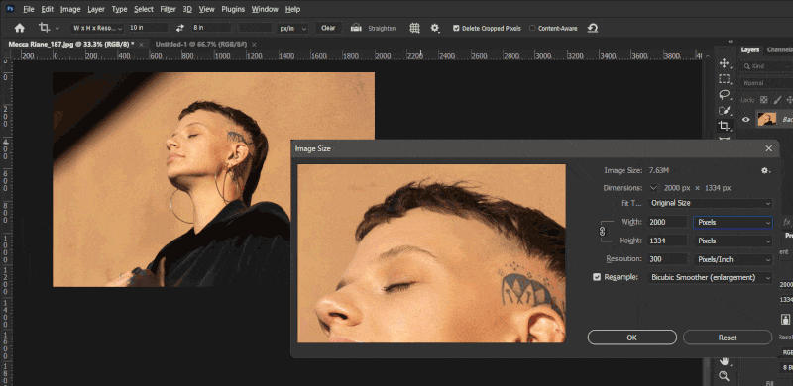Open the Height units Pixels dropdown
793x386 pixels.
pyautogui.click(x=733, y=241)
